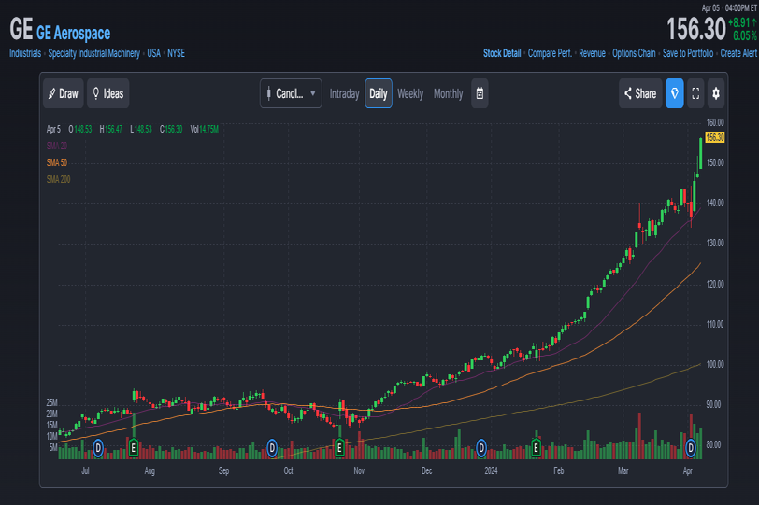Viewport: 759px width, 505px height.
Task: Open the Ideas lightbulb menu
Action: coord(107,93)
